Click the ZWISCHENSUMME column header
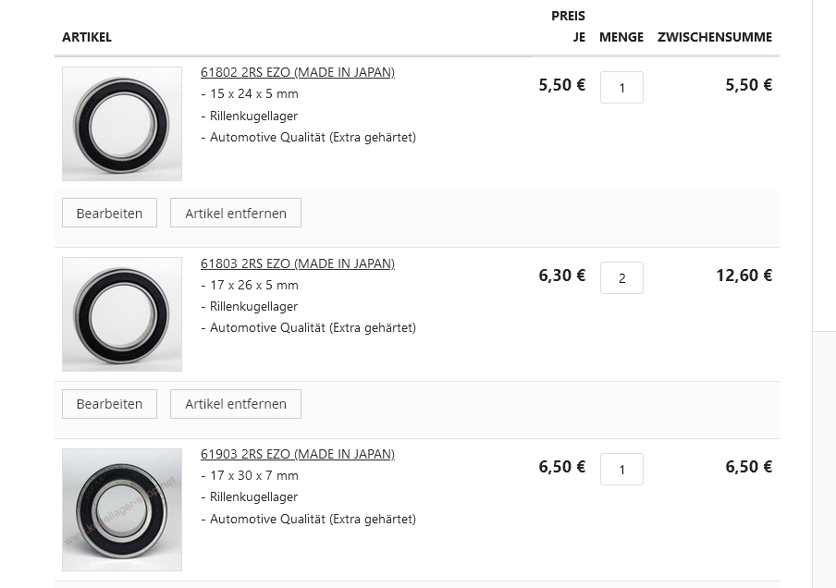 [714, 37]
